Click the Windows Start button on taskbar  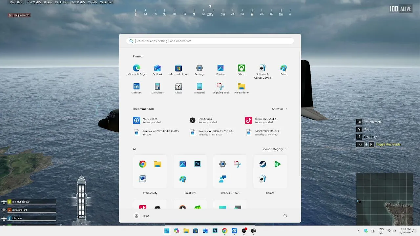pyautogui.click(x=167, y=231)
